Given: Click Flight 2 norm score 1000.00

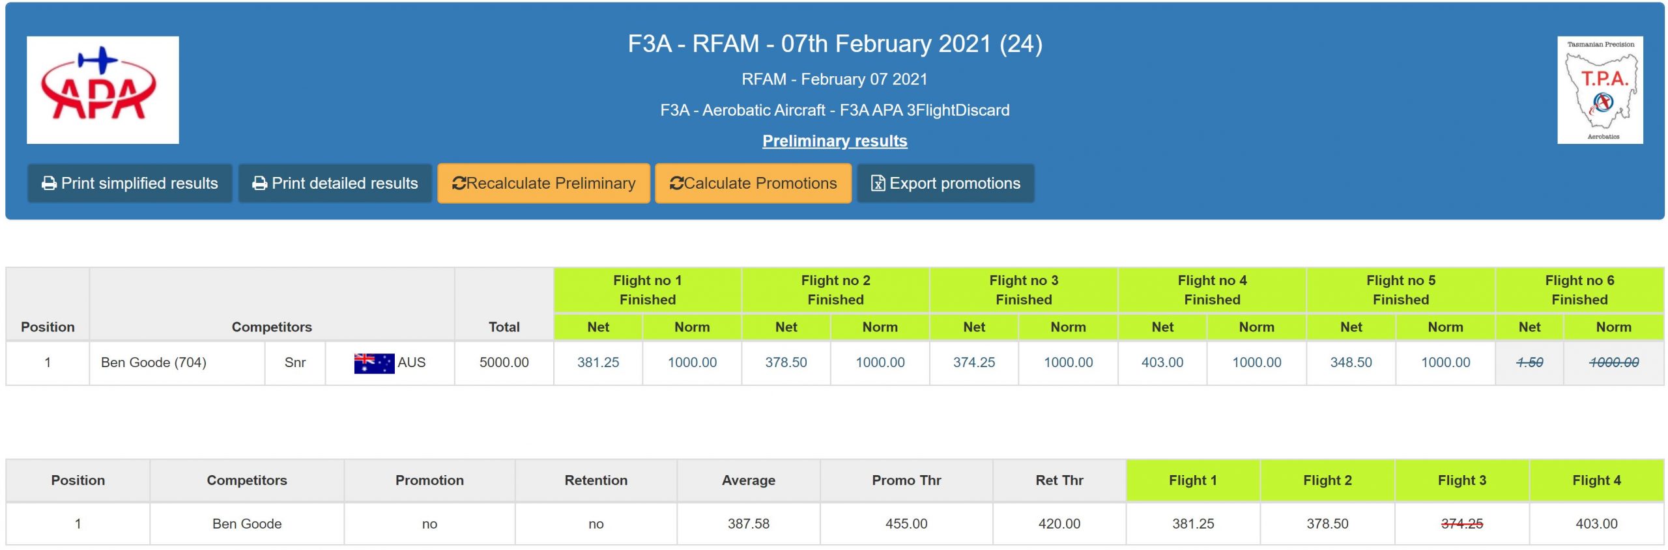Looking at the screenshot, I should 880,363.
